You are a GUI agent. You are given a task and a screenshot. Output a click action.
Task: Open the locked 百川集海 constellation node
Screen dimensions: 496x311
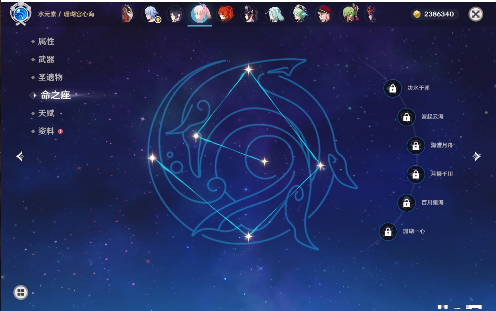click(x=406, y=203)
